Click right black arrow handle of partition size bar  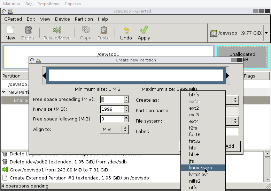coord(227,75)
